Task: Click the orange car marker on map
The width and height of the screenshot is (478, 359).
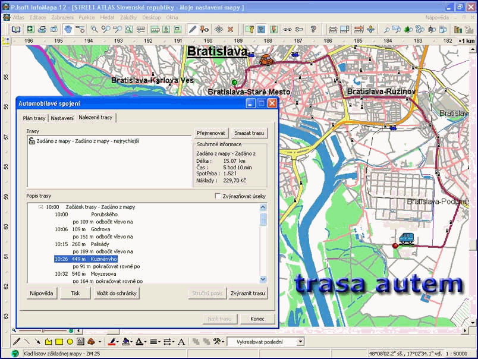Action: [x=266, y=60]
